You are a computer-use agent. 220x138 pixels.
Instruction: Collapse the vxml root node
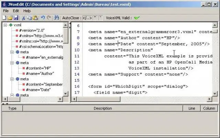(5, 25)
